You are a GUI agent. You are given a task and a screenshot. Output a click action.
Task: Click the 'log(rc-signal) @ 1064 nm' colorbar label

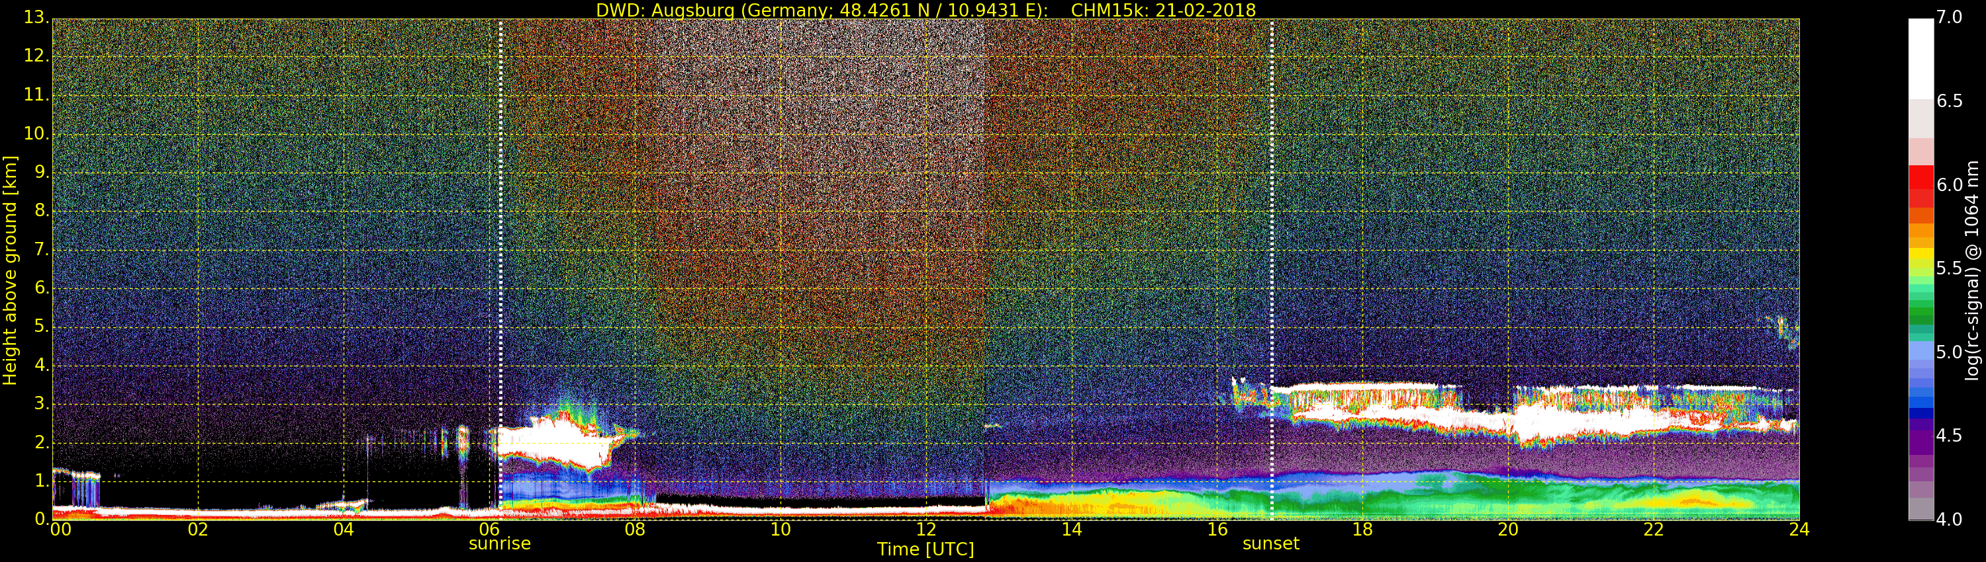click(1971, 270)
